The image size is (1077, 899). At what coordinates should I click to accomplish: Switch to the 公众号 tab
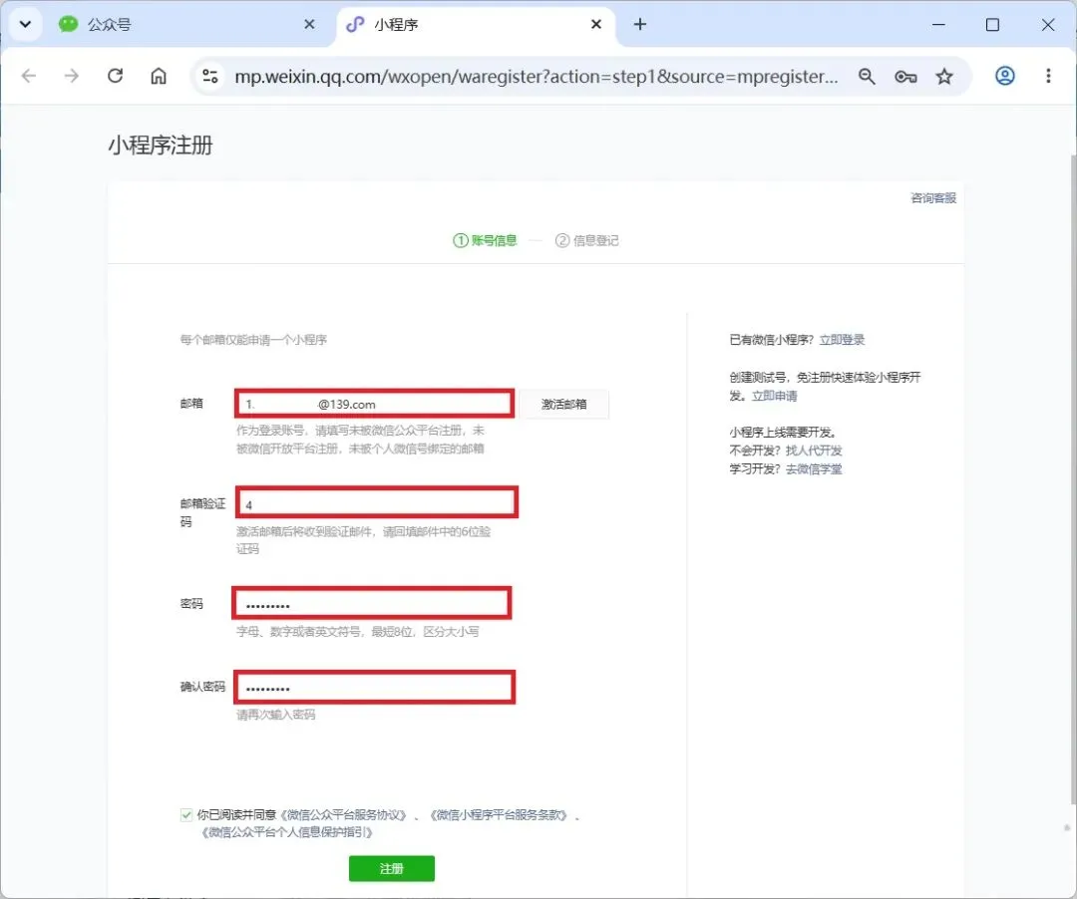tap(185, 25)
